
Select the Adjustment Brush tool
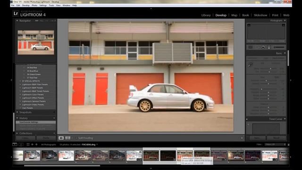pos(279,47)
